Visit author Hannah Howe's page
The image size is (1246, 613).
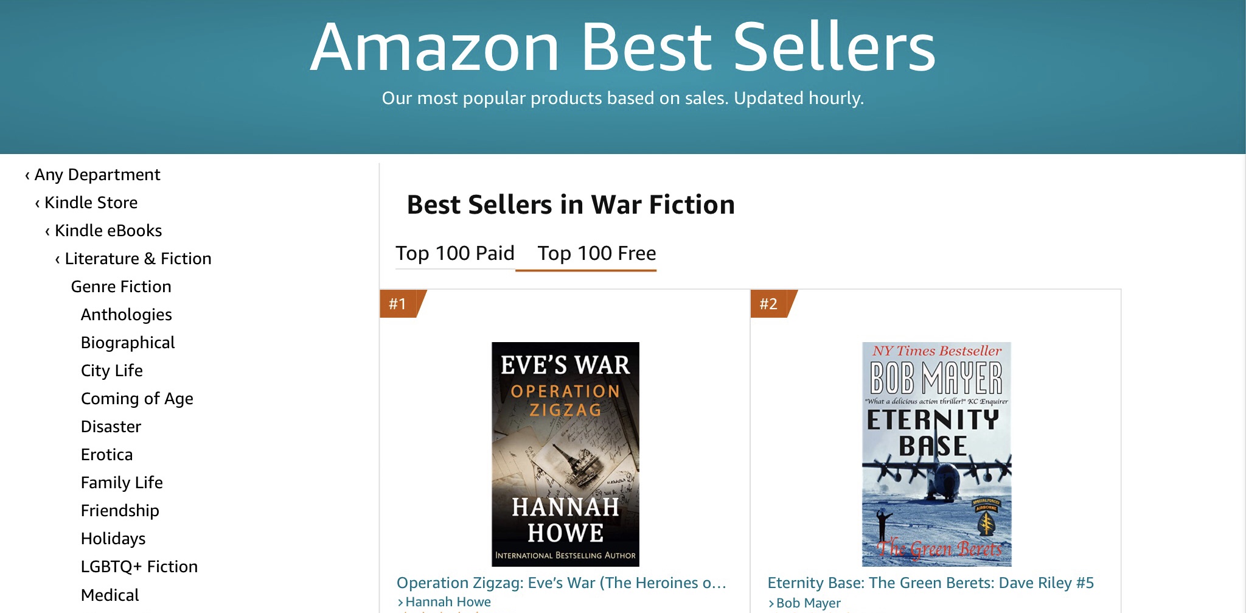(x=448, y=602)
